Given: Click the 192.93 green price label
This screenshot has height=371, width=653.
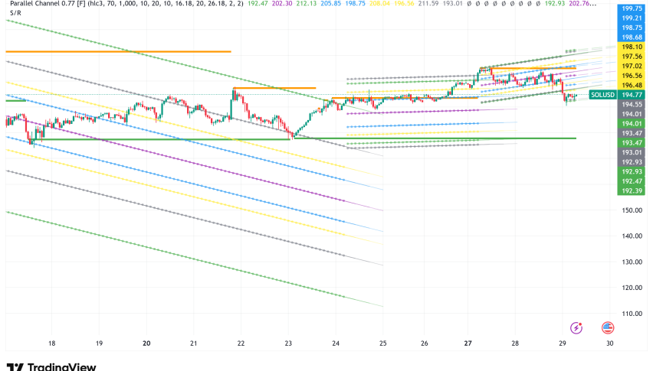Looking at the screenshot, I should pyautogui.click(x=632, y=171).
